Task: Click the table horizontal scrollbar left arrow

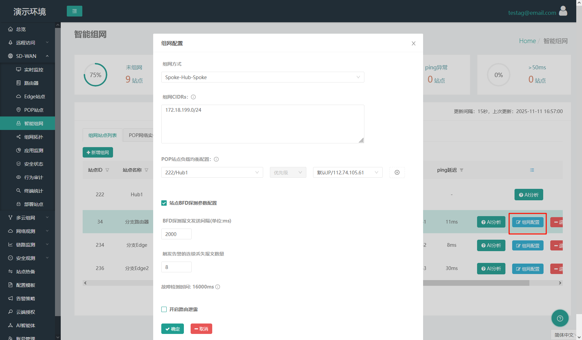Action: pyautogui.click(x=85, y=283)
